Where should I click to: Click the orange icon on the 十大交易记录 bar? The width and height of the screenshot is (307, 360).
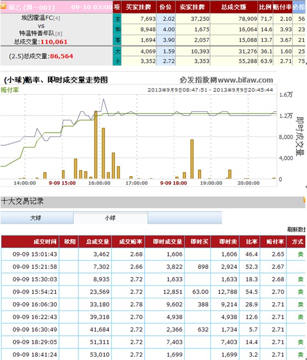305,199
